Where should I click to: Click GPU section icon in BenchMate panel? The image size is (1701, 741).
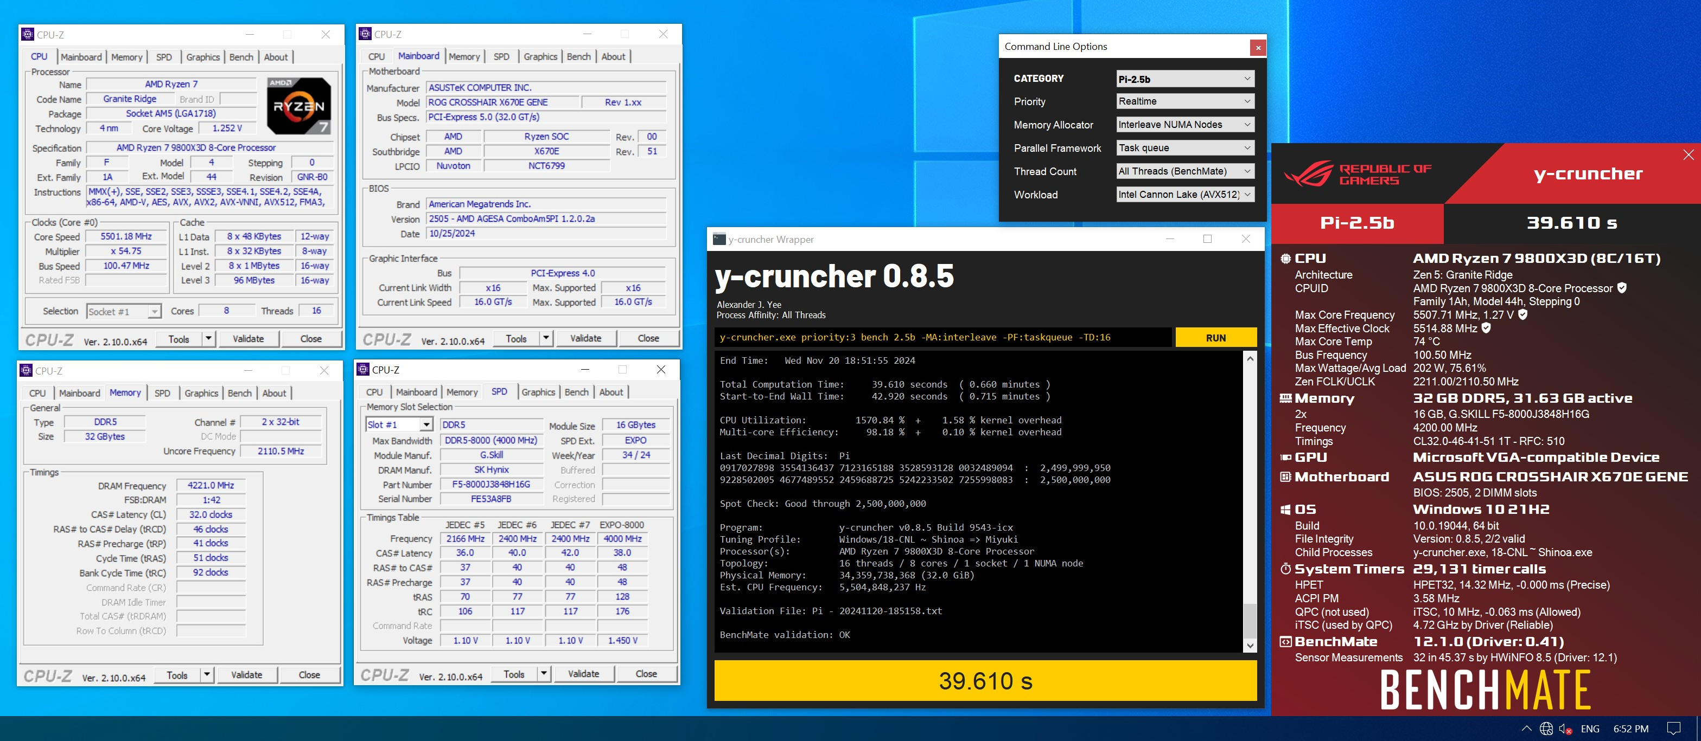pyautogui.click(x=1285, y=458)
